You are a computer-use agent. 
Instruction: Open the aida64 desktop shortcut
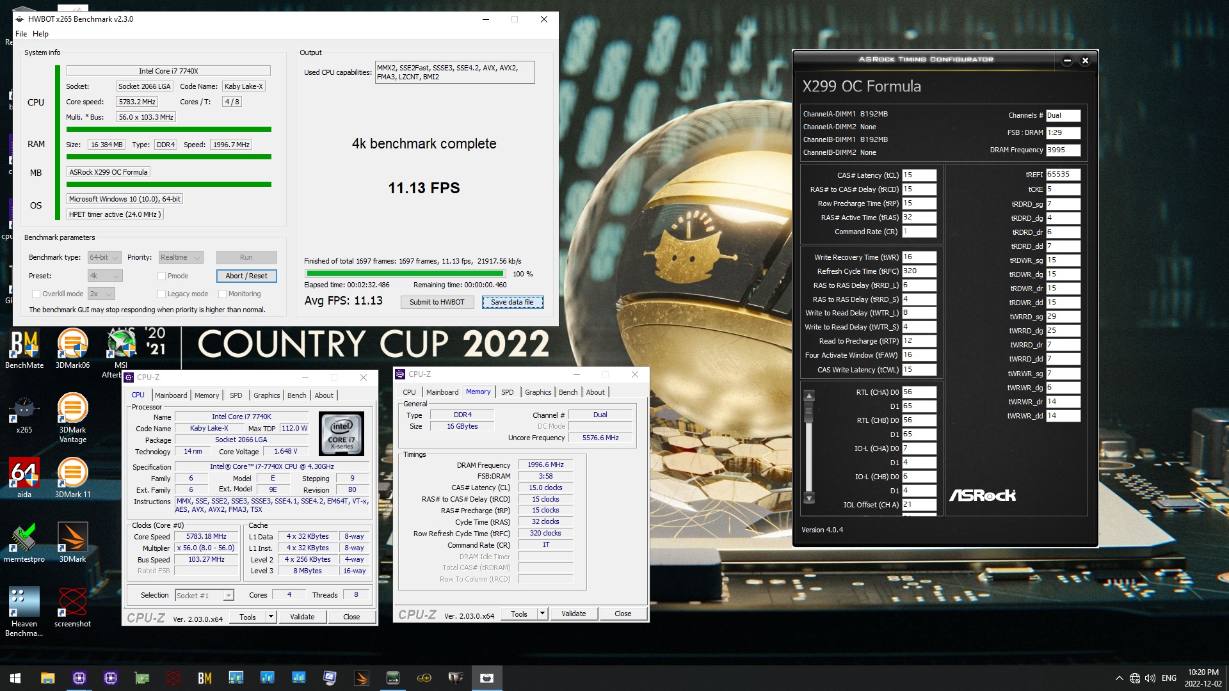coord(24,478)
